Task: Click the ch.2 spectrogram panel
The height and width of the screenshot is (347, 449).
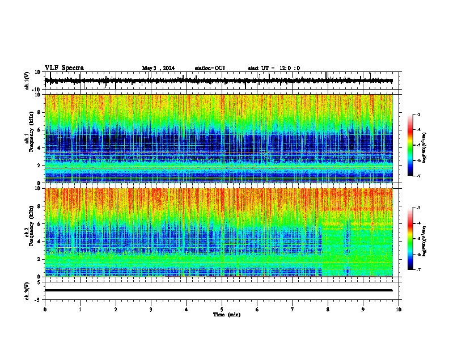Action: pyautogui.click(x=219, y=232)
